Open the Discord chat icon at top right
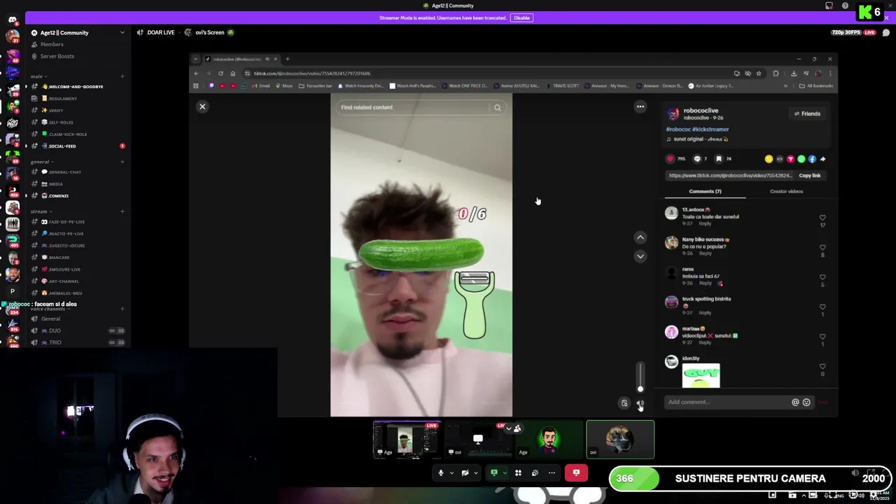The height and width of the screenshot is (504, 896). [x=885, y=32]
